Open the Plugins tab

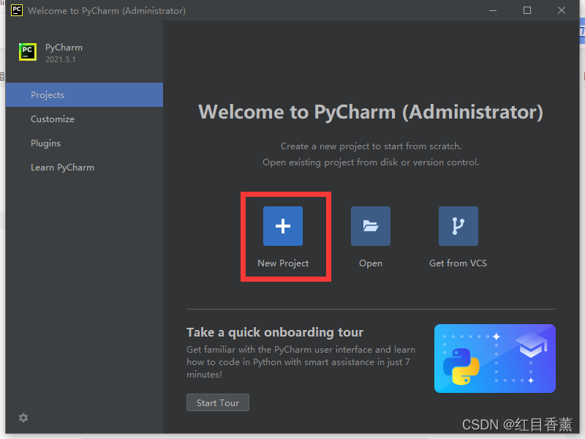click(x=84, y=143)
